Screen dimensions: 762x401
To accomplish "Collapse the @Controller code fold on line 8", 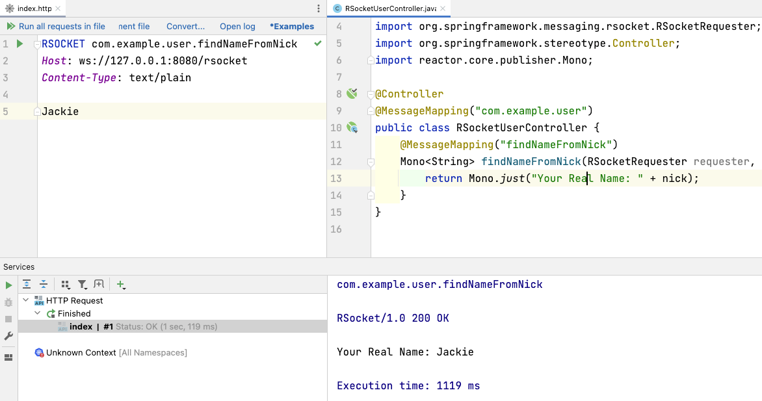I will point(370,94).
